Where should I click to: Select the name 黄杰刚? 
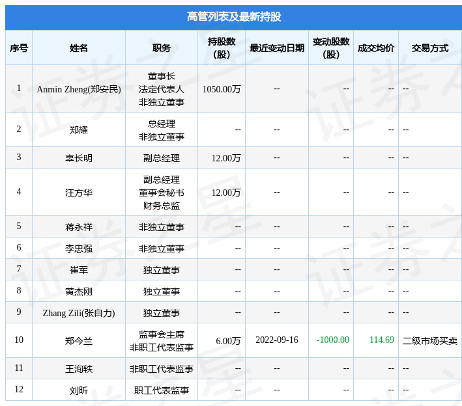pyautogui.click(x=79, y=291)
